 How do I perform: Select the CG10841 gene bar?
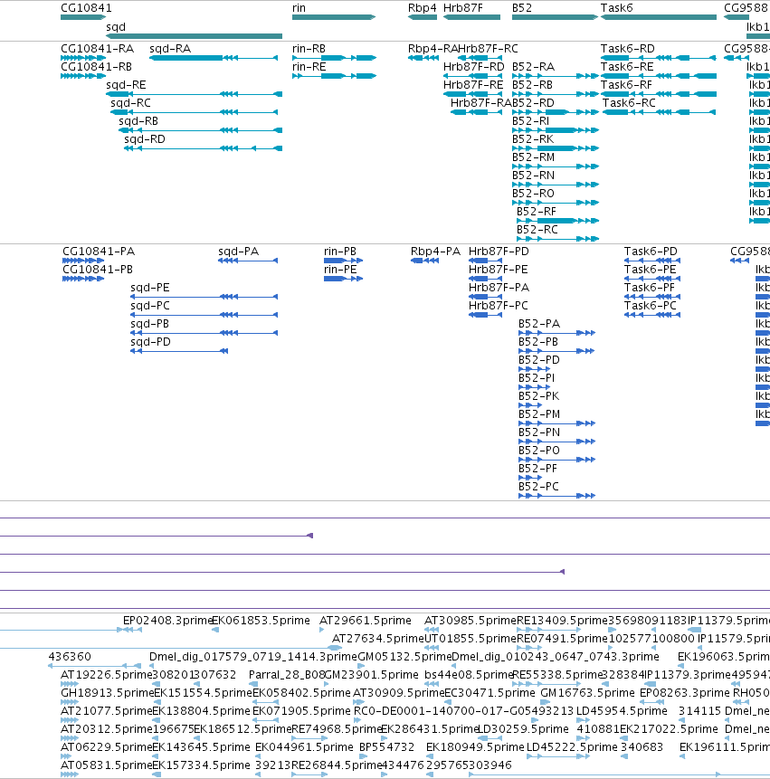(83, 17)
